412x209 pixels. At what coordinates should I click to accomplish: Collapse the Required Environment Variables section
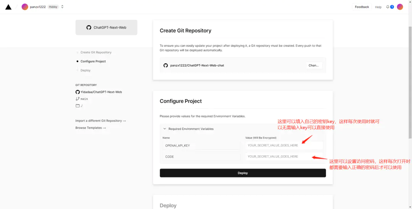point(165,129)
